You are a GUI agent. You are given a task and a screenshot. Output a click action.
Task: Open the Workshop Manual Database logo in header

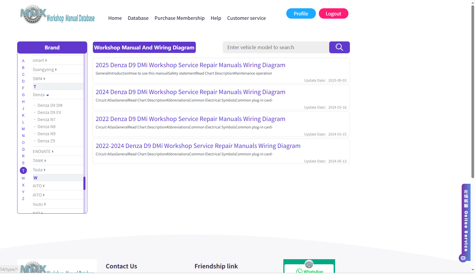click(x=57, y=14)
